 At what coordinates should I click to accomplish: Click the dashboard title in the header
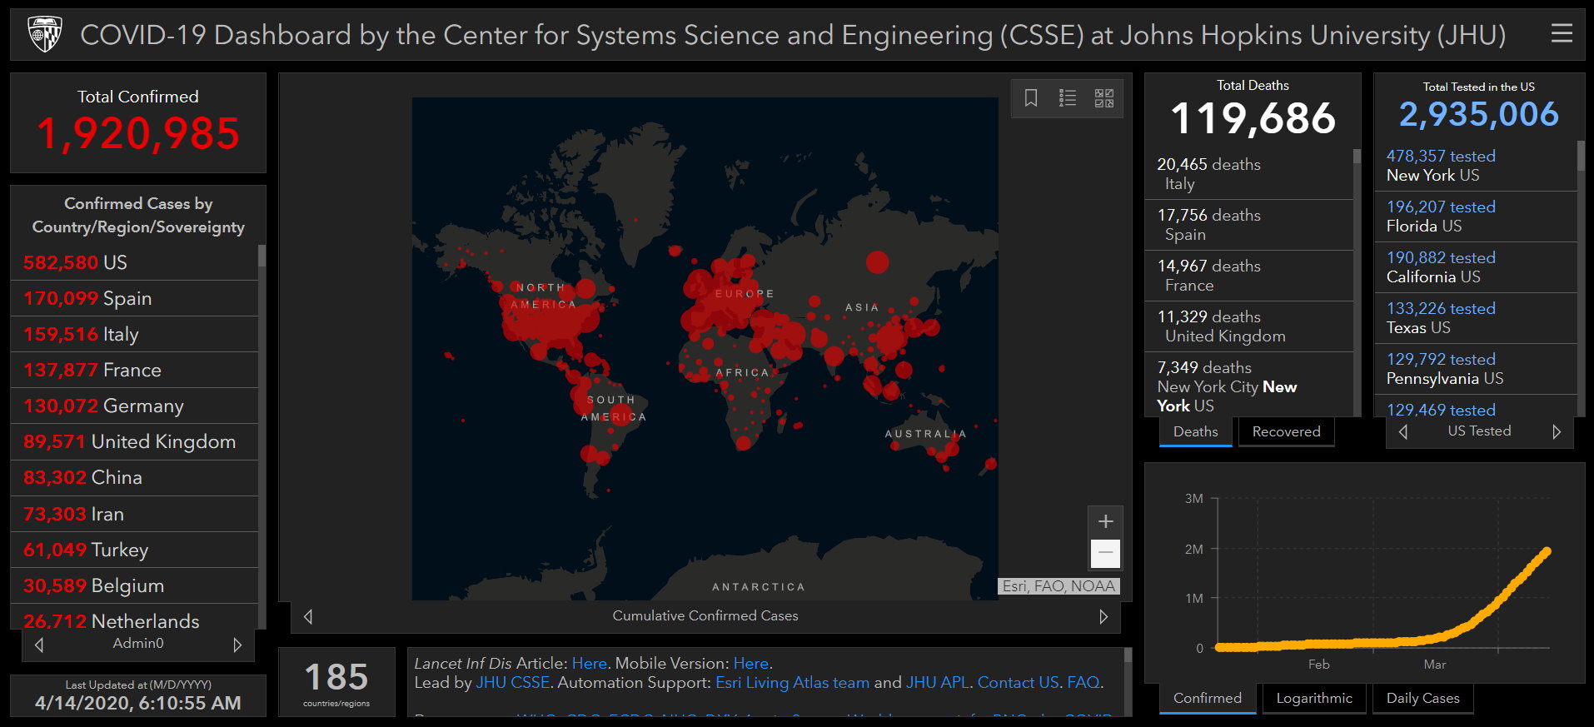click(x=793, y=35)
